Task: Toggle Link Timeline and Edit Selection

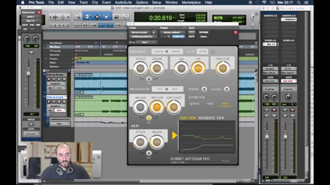Action: point(102,25)
